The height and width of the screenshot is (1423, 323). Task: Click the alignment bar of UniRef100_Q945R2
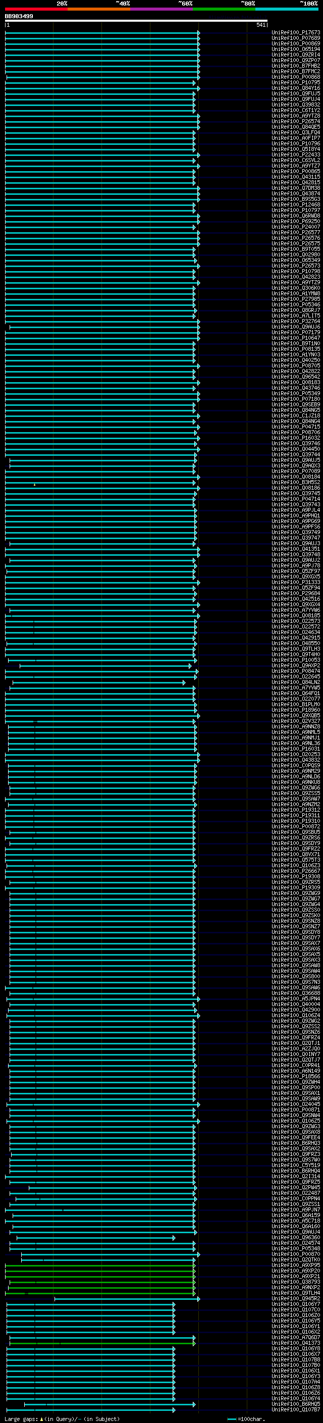[127, 1299]
